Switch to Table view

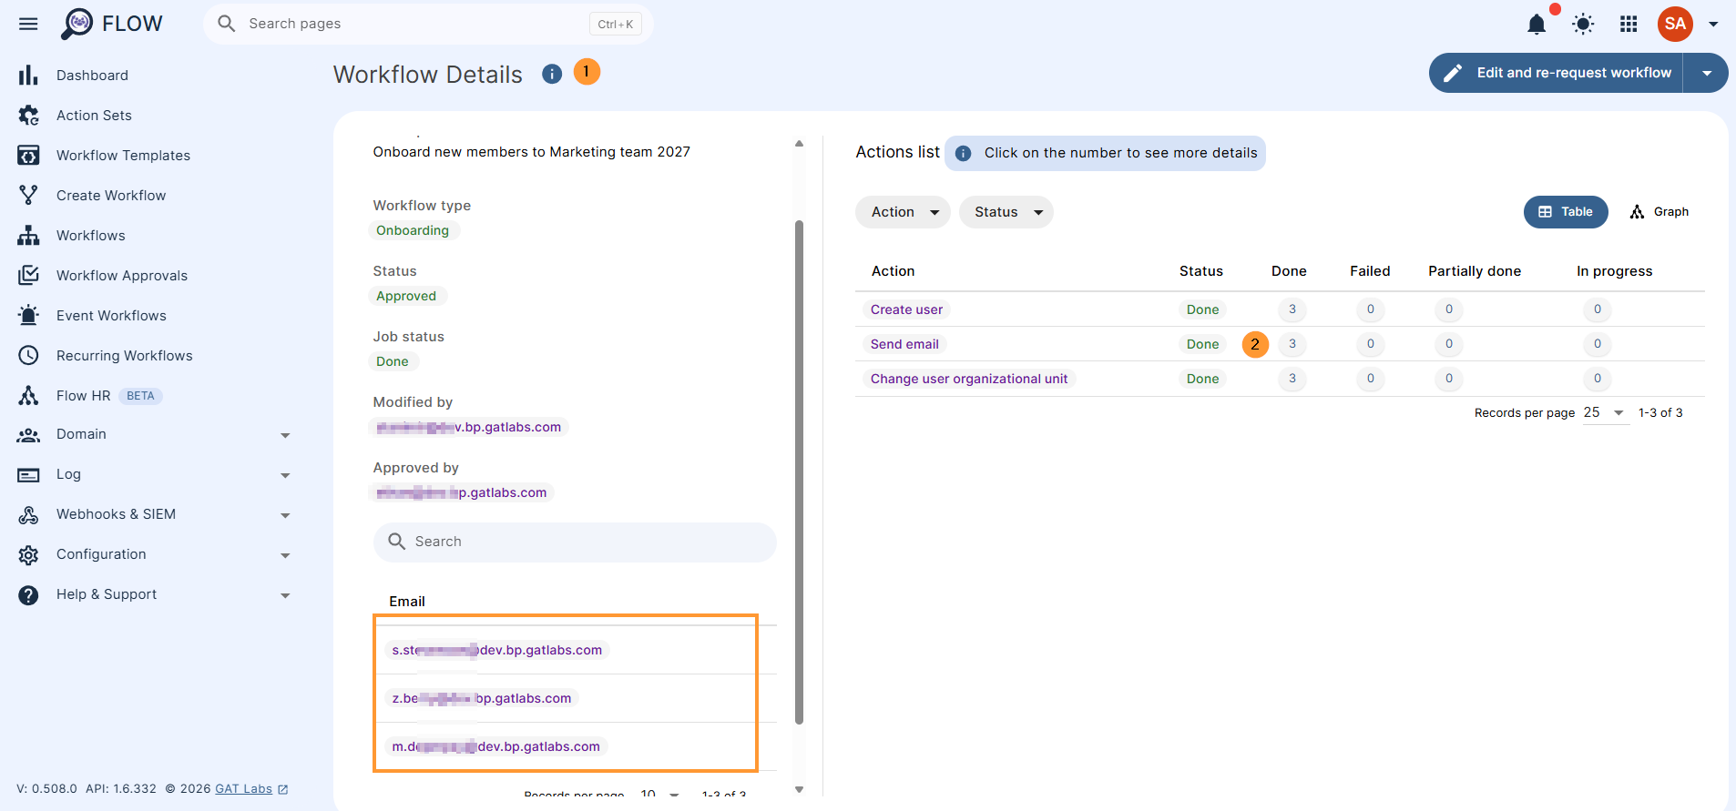[x=1566, y=212]
